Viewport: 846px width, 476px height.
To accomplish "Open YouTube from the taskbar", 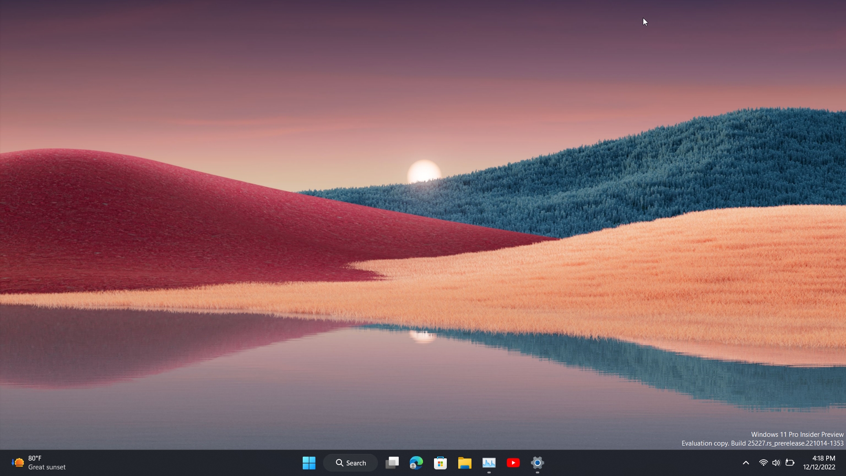I will tap(514, 463).
